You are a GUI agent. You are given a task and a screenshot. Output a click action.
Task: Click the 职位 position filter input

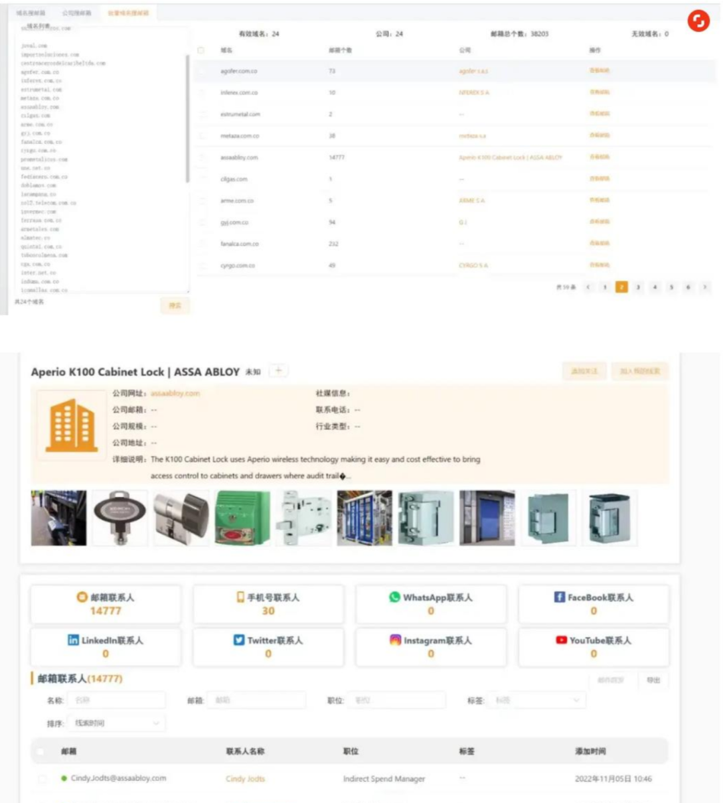click(x=397, y=700)
